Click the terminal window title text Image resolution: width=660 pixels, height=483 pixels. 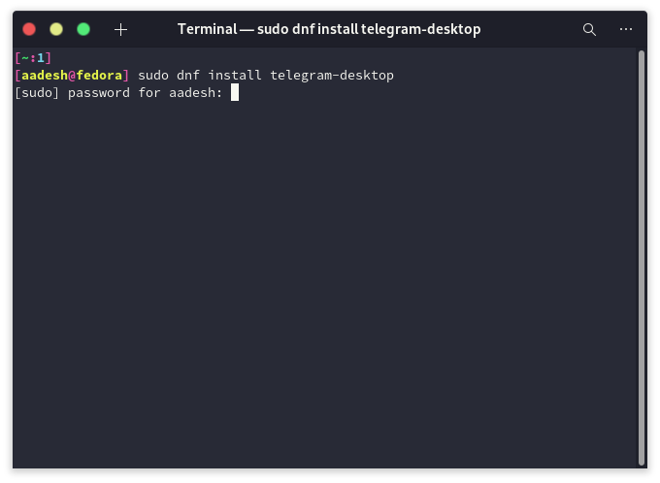click(329, 29)
